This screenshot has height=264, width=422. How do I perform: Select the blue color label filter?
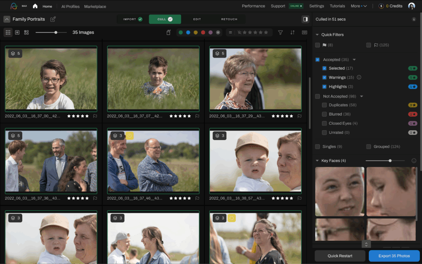pos(188,33)
